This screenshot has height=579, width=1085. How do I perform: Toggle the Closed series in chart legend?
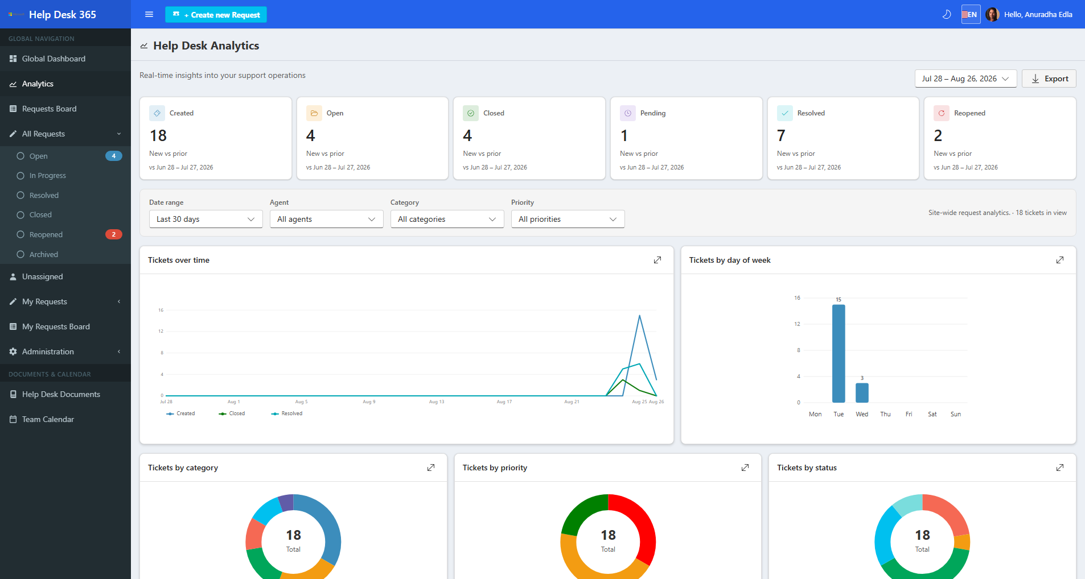[232, 413]
